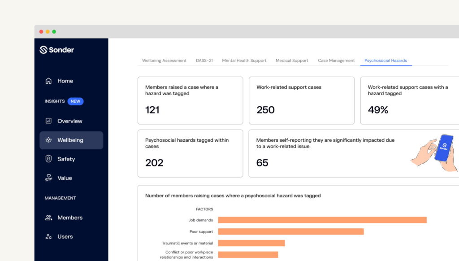Click the Home house icon
The image size is (459, 261).
click(48, 81)
